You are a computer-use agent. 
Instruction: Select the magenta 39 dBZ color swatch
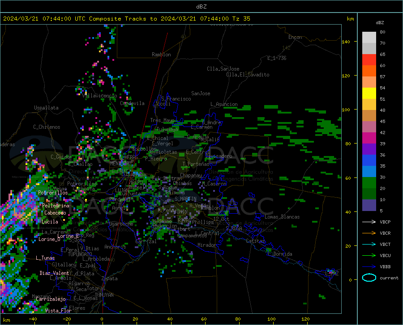[369, 138]
